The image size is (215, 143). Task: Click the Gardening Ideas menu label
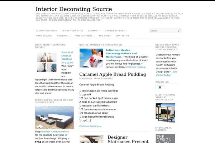[x=115, y=31]
